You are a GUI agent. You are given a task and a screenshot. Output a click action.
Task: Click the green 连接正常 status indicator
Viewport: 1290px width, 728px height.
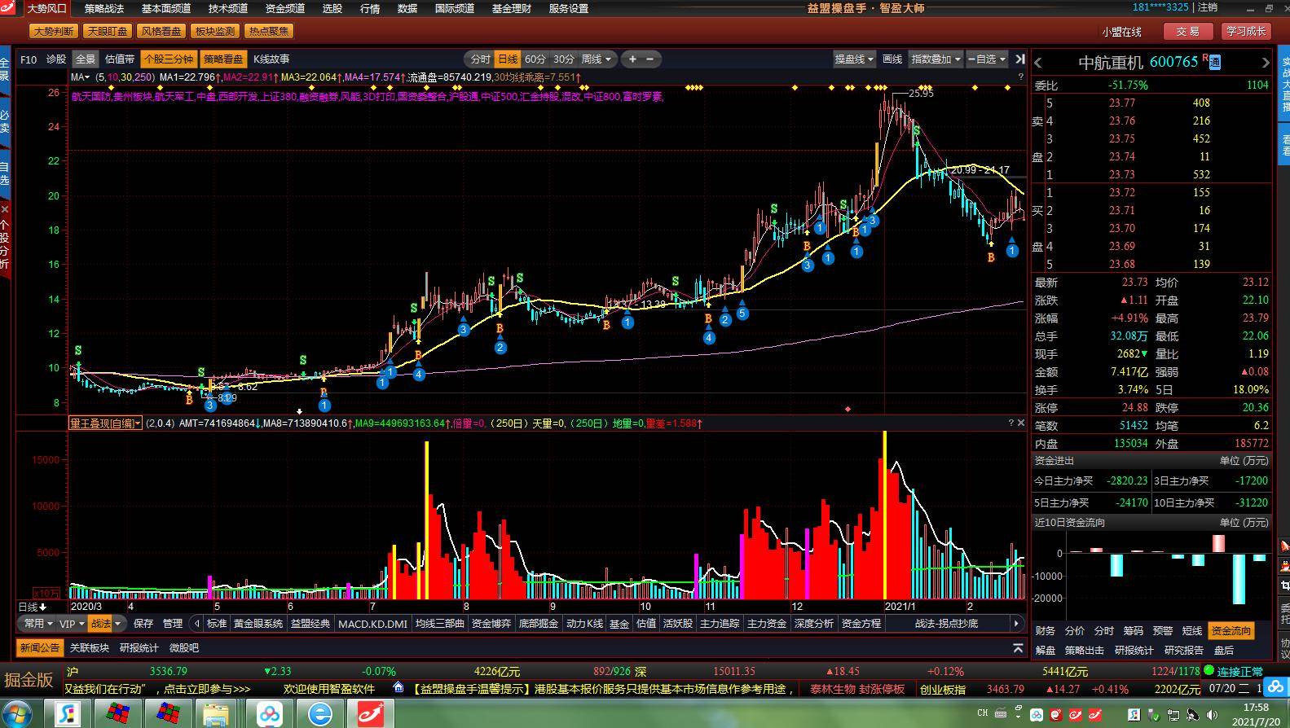coord(1234,671)
